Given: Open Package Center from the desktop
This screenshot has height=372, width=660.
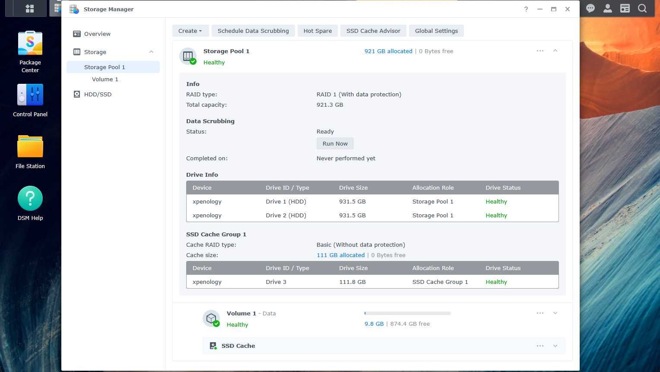Looking at the screenshot, I should pyautogui.click(x=30, y=52).
